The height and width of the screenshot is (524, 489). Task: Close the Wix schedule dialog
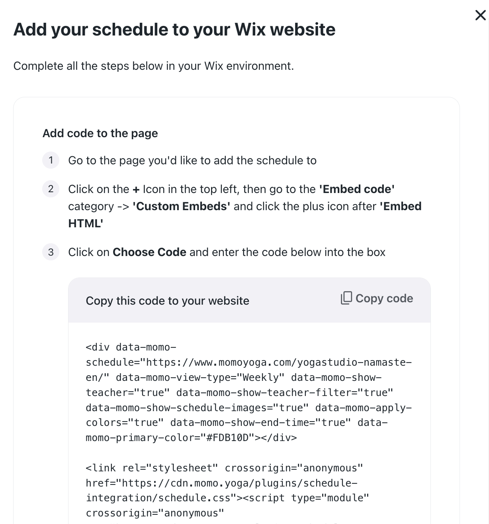click(x=480, y=16)
